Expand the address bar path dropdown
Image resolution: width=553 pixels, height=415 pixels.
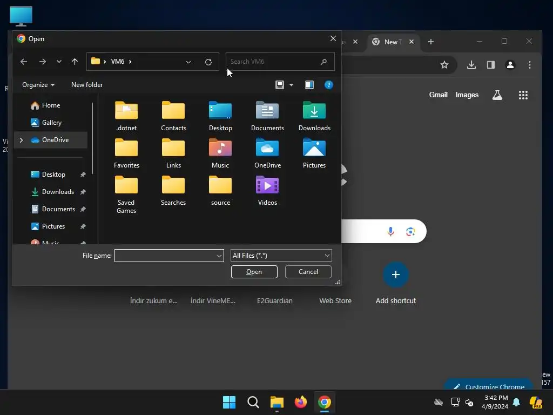coord(188,62)
